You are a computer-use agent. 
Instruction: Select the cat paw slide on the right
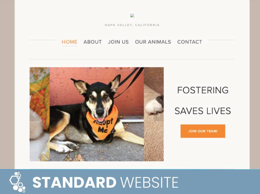point(154,114)
